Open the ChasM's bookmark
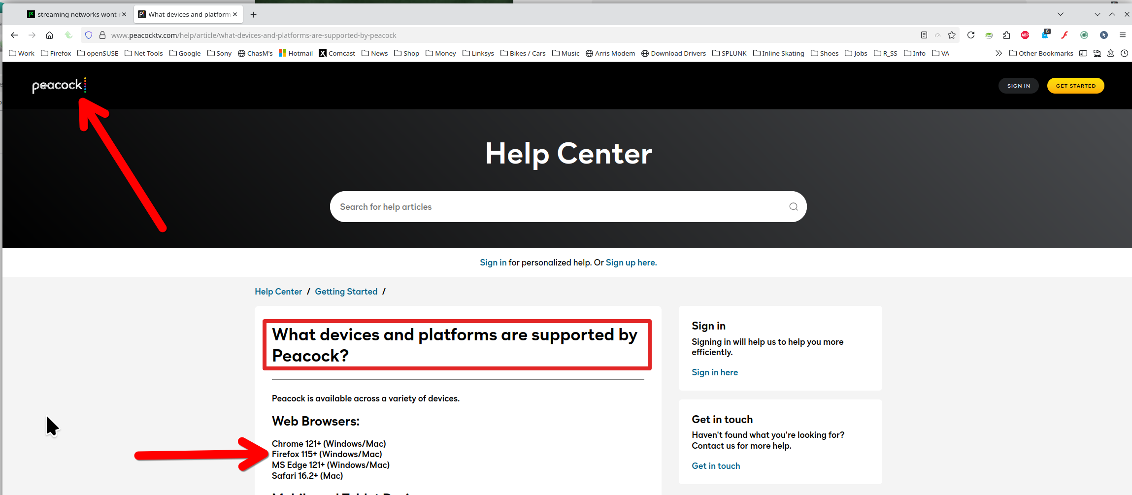 [255, 53]
